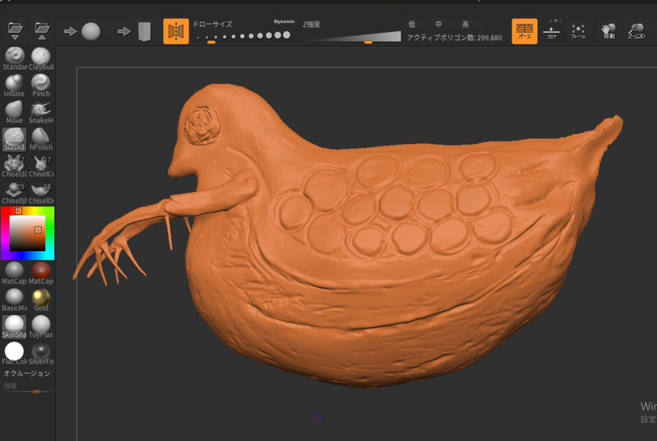Click the フレーム frame model button
This screenshot has height=441, width=657.
(x=578, y=31)
